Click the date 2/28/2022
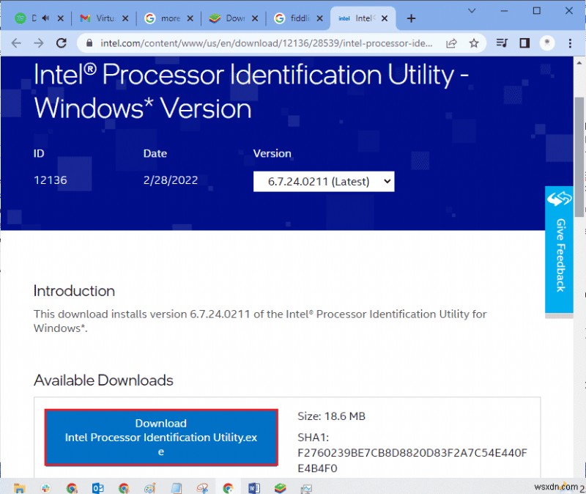This screenshot has width=586, height=494. tap(171, 180)
